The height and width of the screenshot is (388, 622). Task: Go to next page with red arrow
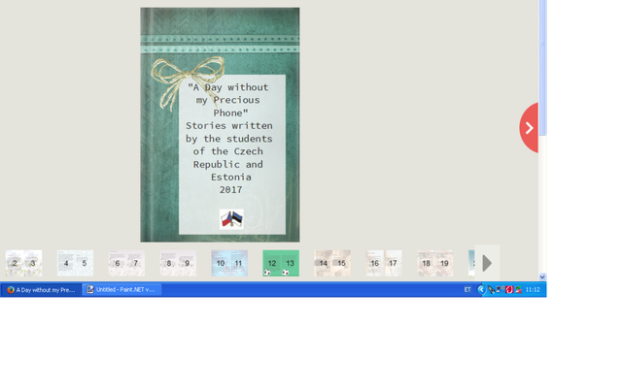529,127
